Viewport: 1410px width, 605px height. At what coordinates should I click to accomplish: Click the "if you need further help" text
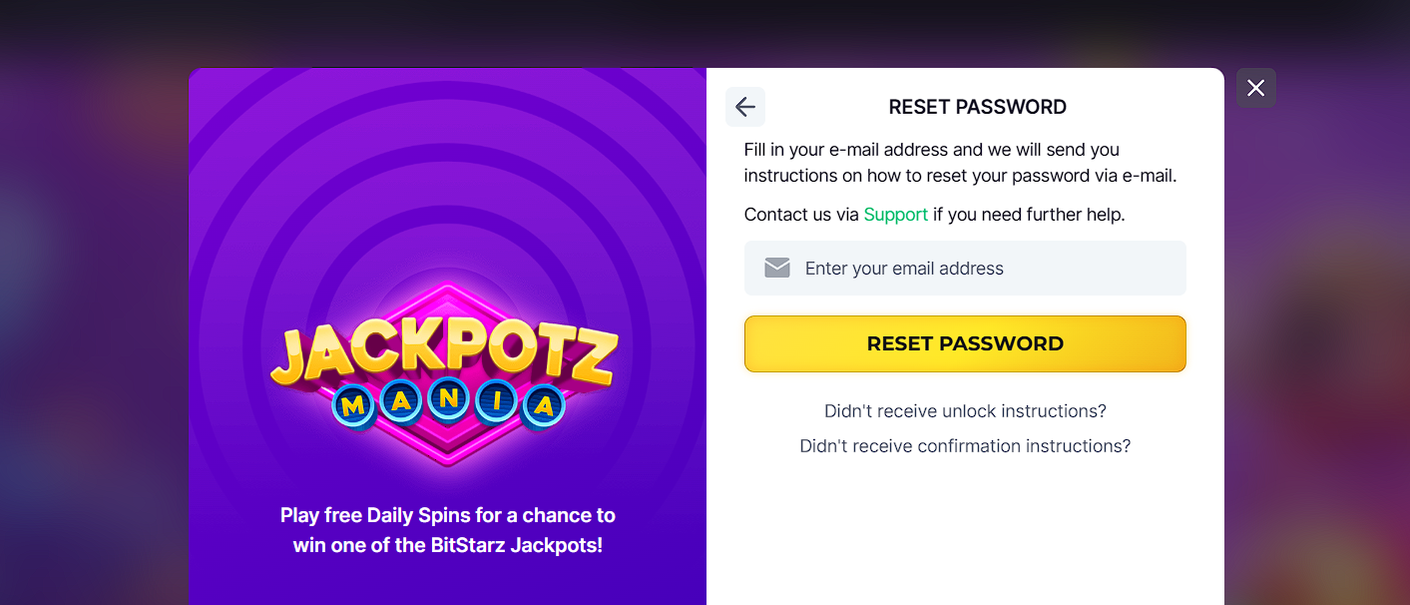(1029, 215)
